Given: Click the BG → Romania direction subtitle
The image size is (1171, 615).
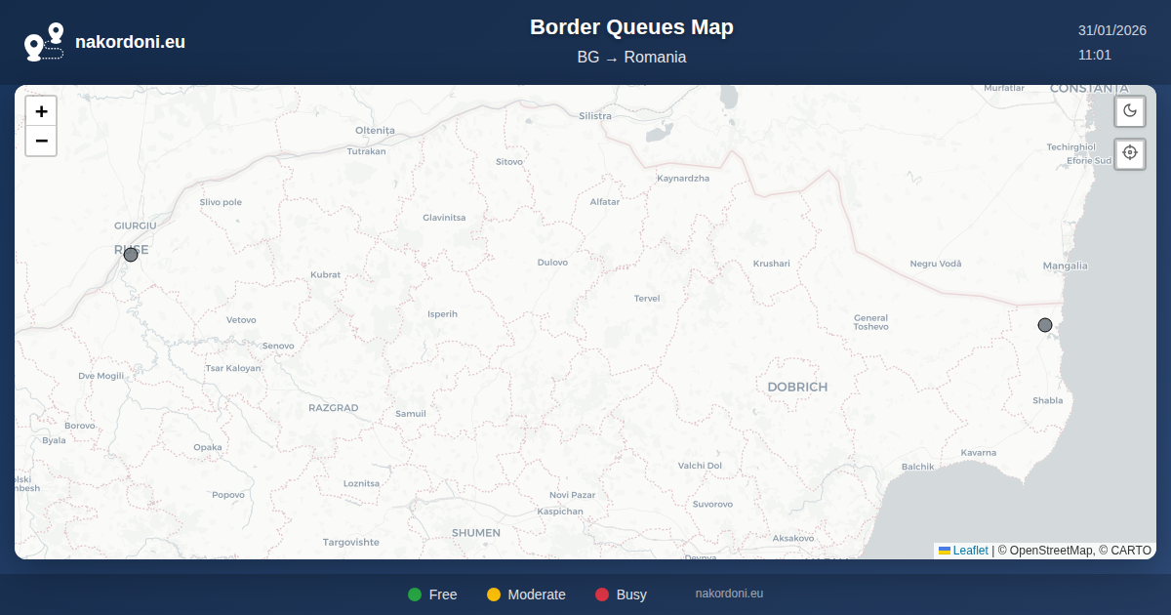Looking at the screenshot, I should tap(631, 58).
